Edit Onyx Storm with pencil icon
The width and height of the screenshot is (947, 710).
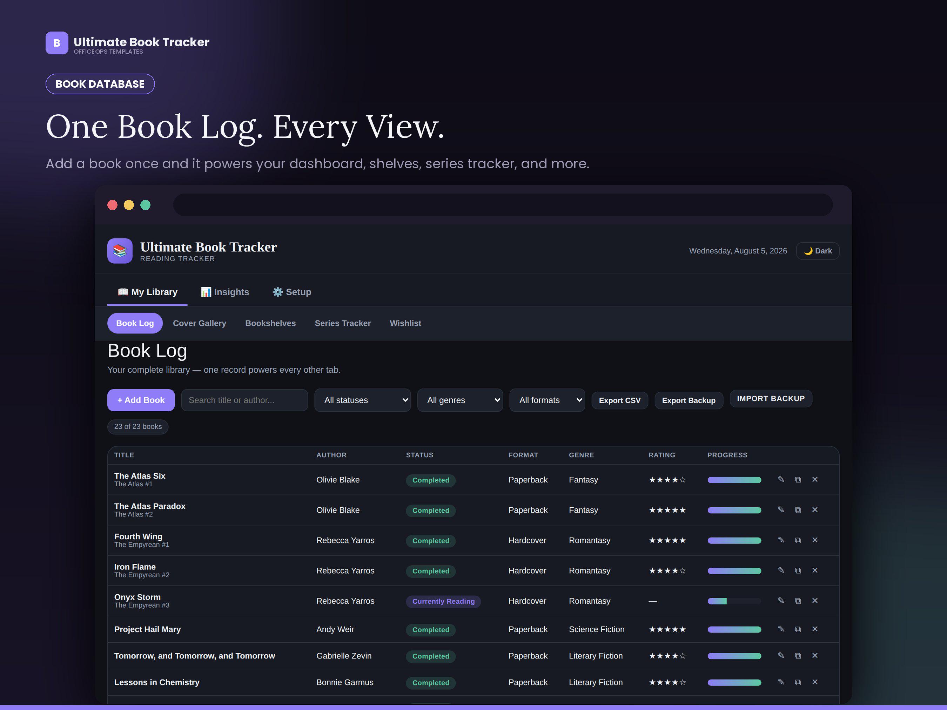pyautogui.click(x=781, y=601)
